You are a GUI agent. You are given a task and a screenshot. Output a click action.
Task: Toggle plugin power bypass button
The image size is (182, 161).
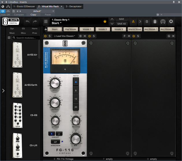(x=3, y=11)
